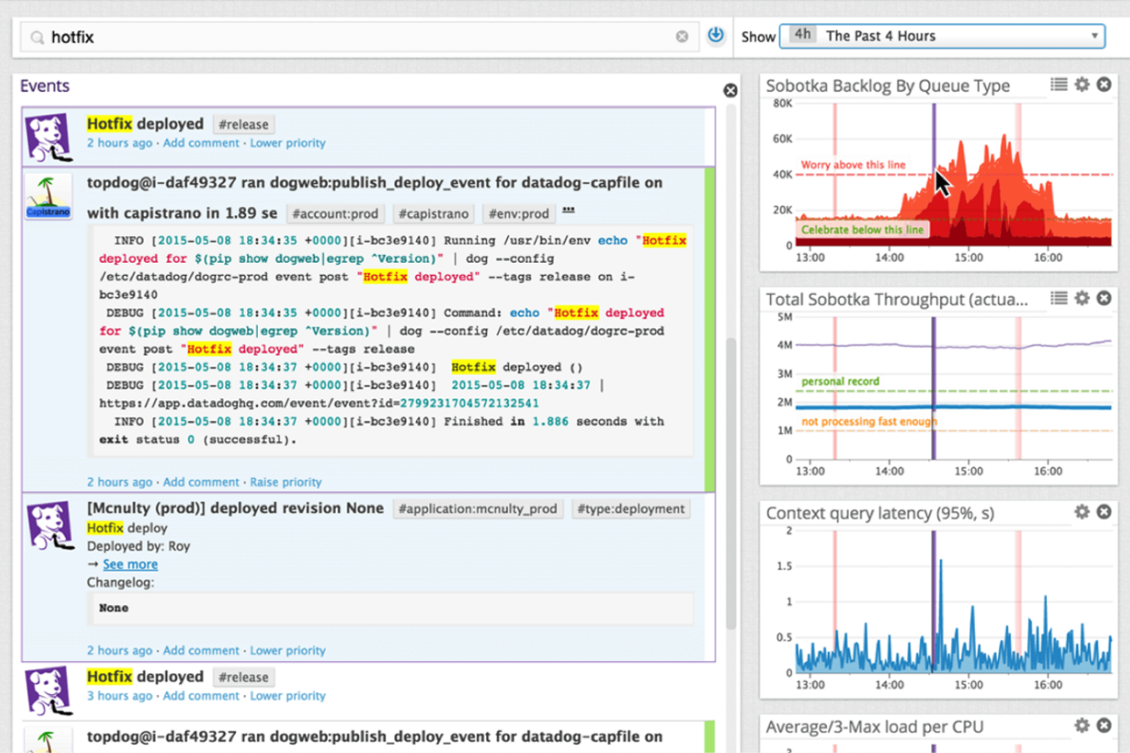Filter by the #capistrano tag

coord(434,214)
